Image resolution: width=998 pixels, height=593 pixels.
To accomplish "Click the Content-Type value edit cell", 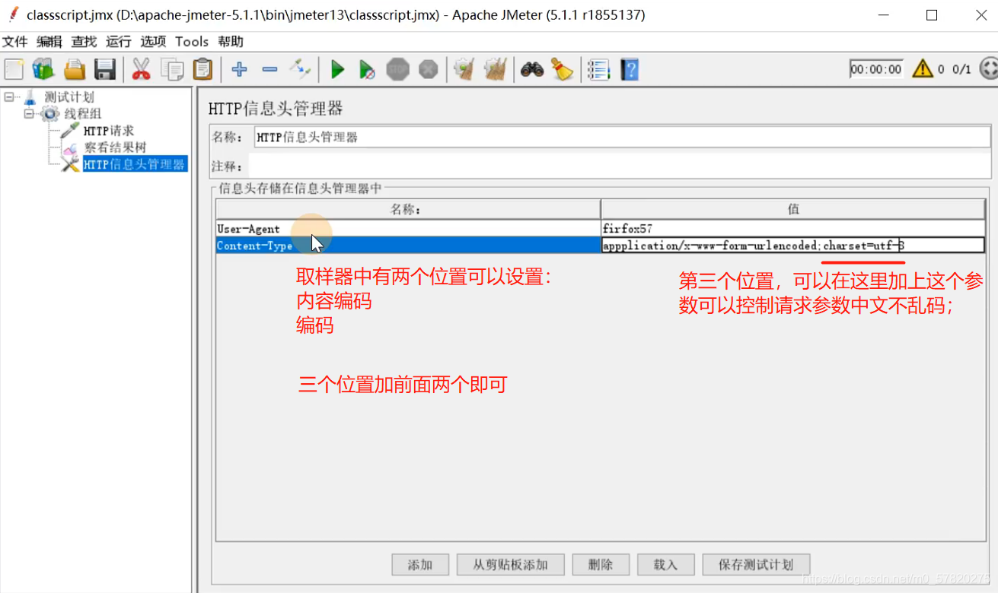I will (x=792, y=246).
